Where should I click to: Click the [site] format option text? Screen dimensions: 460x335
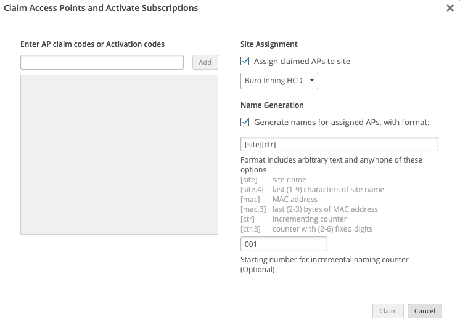click(249, 180)
